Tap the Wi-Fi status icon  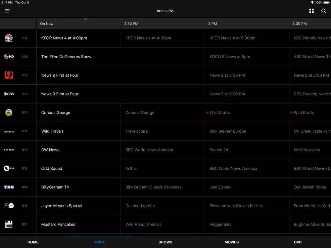(312, 3)
